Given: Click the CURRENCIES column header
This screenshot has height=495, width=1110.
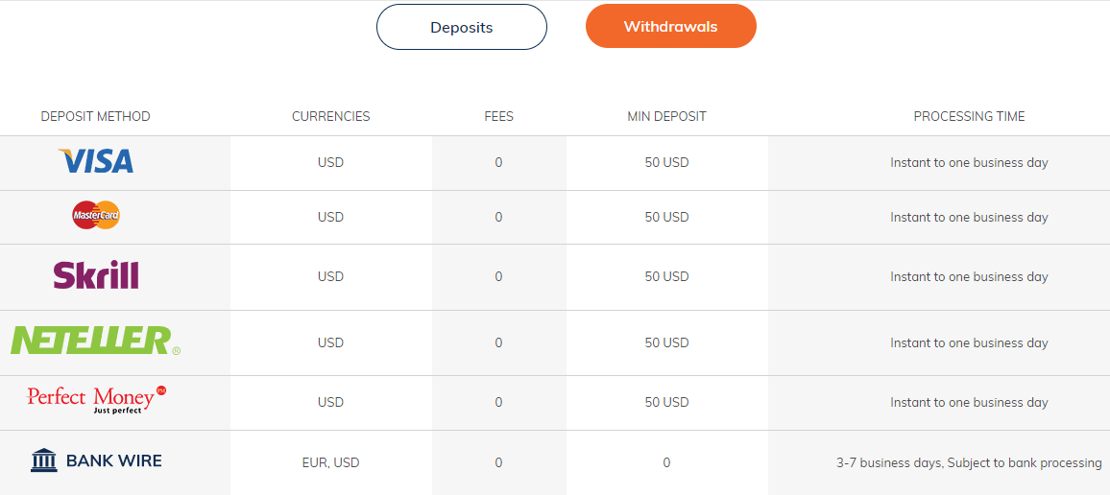Looking at the screenshot, I should click(x=330, y=117).
